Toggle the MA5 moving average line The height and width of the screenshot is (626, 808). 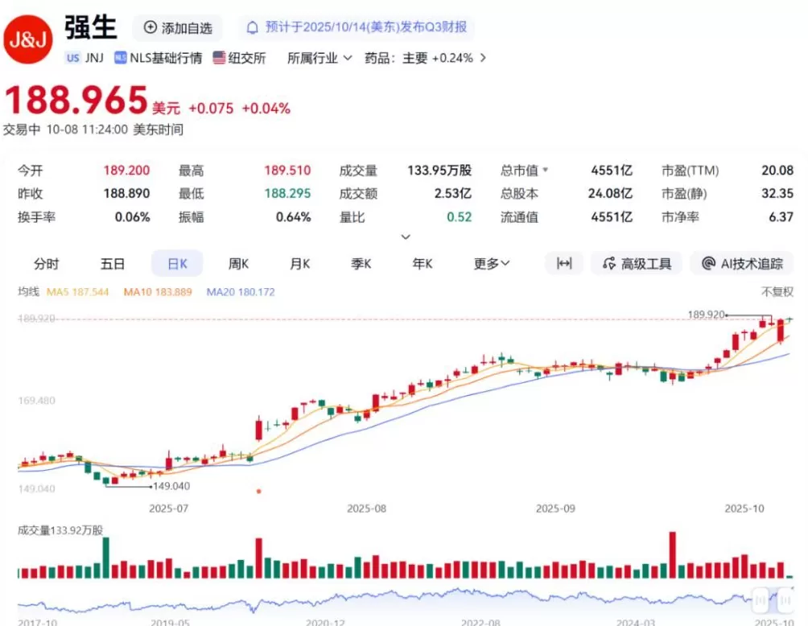(78, 291)
